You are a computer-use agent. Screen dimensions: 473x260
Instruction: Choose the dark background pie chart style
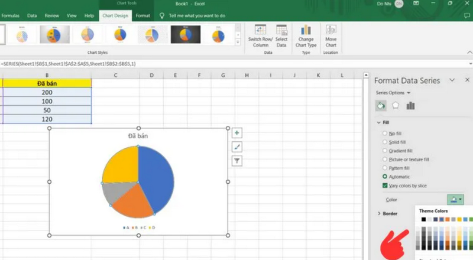(x=186, y=34)
